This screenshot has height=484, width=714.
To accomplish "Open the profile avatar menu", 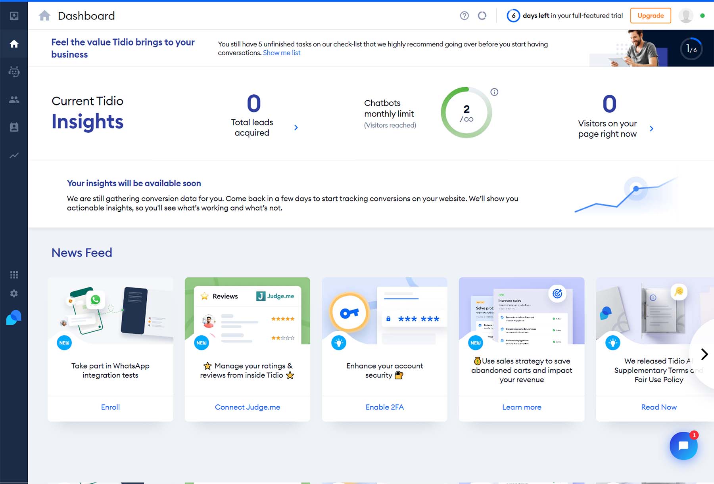I will (686, 15).
